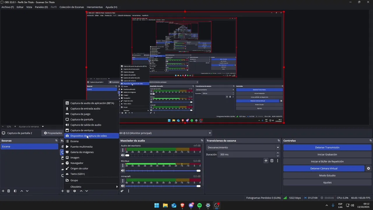
Task: Click the Detener Transmisión button
Action: point(327,148)
